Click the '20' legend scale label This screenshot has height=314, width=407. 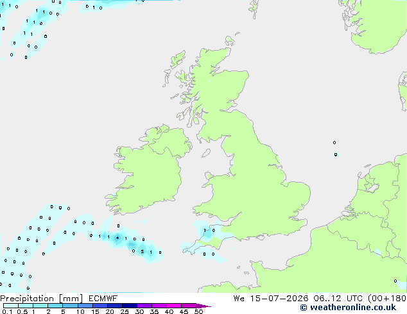point(110,311)
